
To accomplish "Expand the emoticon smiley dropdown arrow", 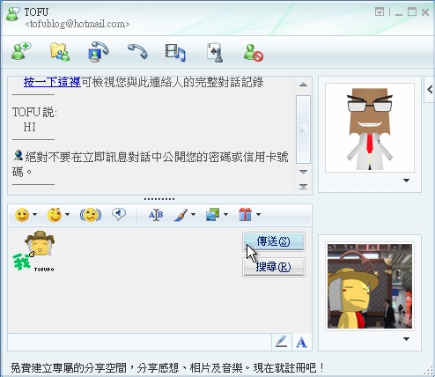I will [34, 215].
